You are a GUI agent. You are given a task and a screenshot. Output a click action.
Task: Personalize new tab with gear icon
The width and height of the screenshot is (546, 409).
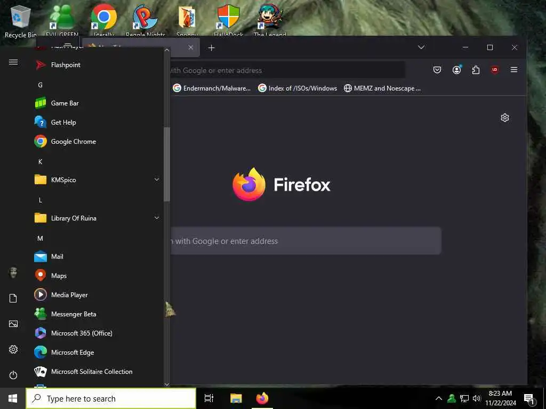(504, 118)
